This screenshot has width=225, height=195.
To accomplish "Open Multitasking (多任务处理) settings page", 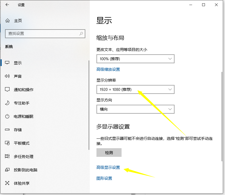I will click(23, 157).
